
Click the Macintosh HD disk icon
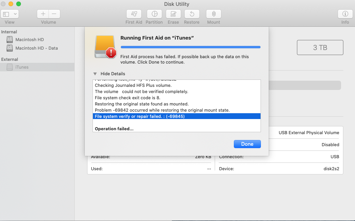click(x=10, y=40)
